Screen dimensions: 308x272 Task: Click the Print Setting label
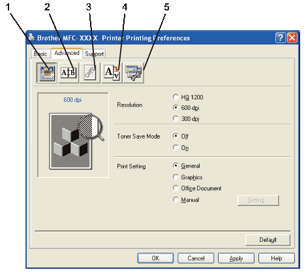[x=131, y=167]
